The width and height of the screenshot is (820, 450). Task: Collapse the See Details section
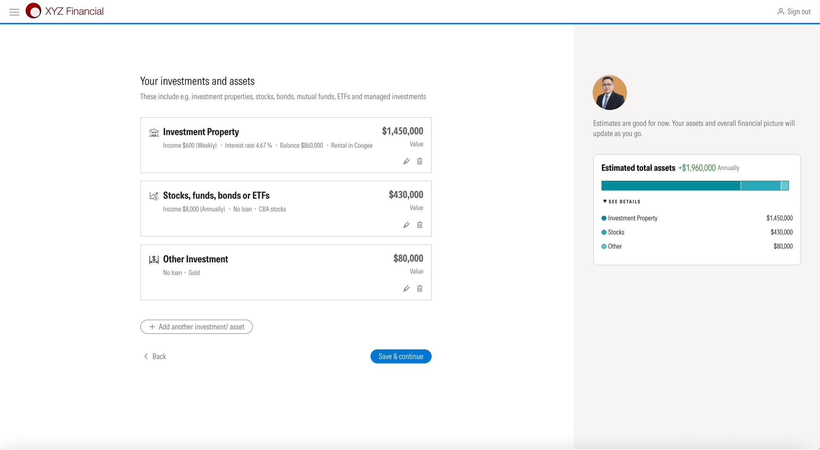pos(621,201)
